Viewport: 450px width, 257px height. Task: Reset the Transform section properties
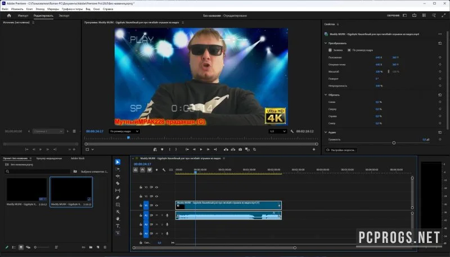[x=440, y=43]
